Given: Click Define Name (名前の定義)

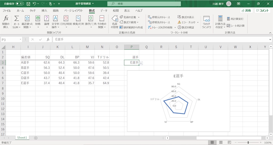Looking at the screenshot, I should pos(128,17).
